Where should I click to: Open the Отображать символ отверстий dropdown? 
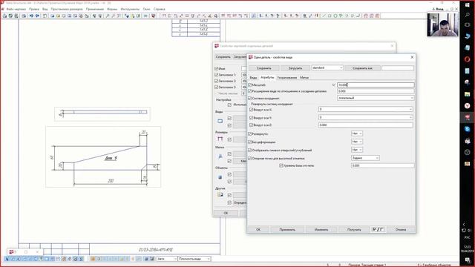point(357,150)
